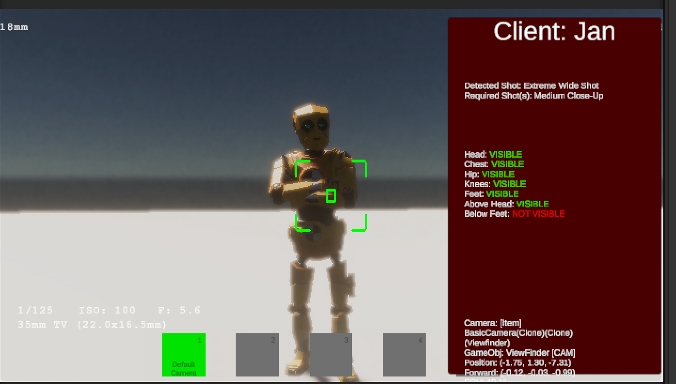Click the Position coordinates line
Screen dimensions: 676x384
517,363
